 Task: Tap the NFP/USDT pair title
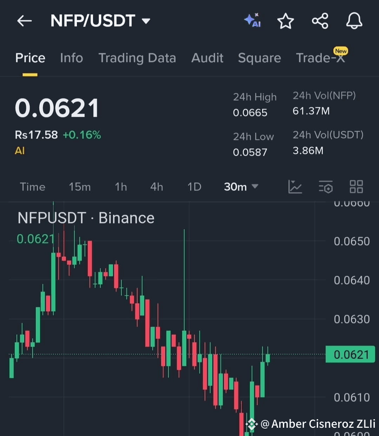[x=93, y=21]
